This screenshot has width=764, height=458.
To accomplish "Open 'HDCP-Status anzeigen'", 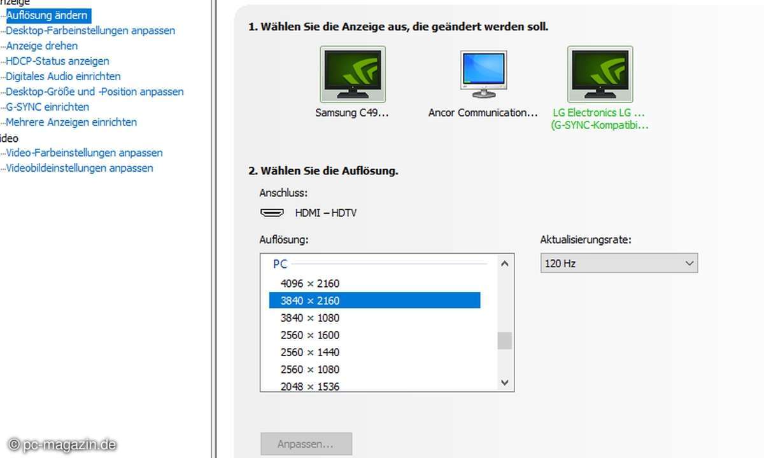I will (57, 61).
